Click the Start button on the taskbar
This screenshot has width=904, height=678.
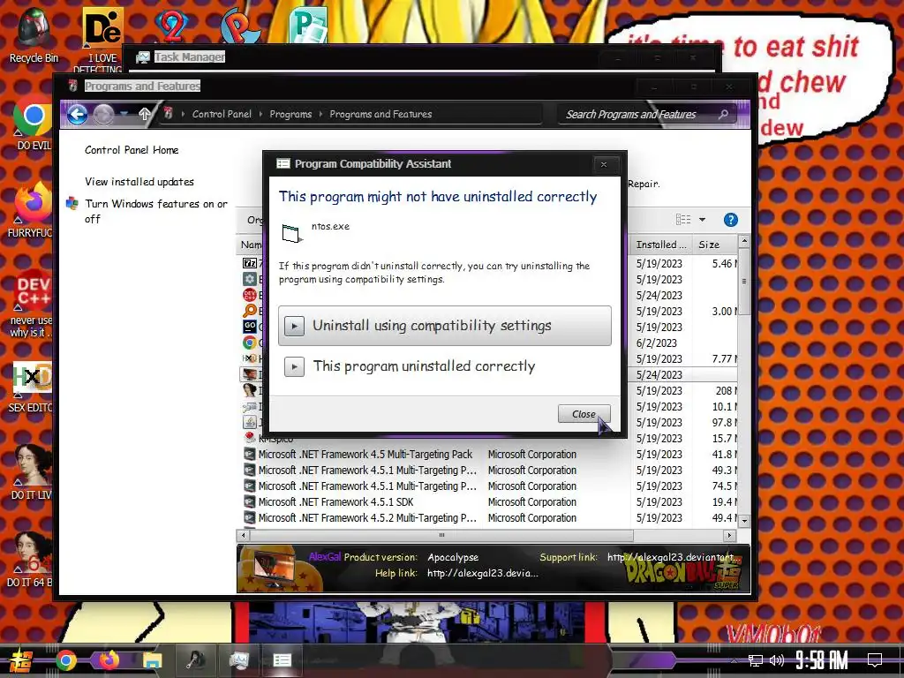coord(21,660)
